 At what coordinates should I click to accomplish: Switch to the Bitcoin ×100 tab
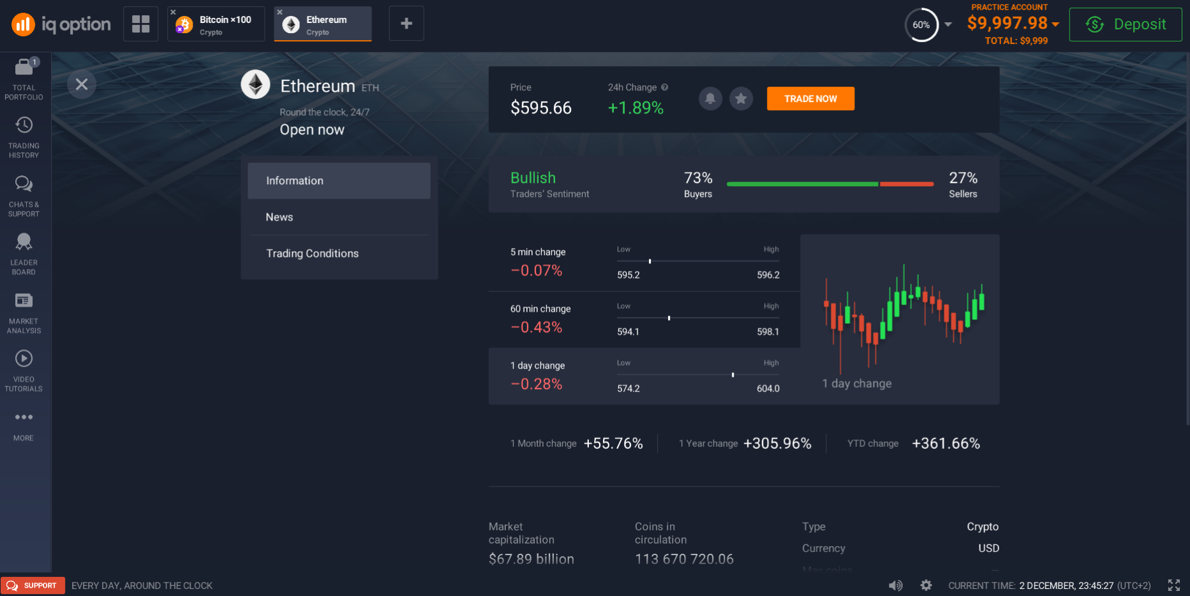[216, 24]
